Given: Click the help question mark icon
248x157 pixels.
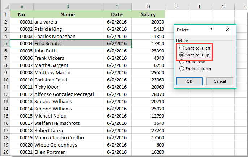Looking at the screenshot, I should coord(211,30).
